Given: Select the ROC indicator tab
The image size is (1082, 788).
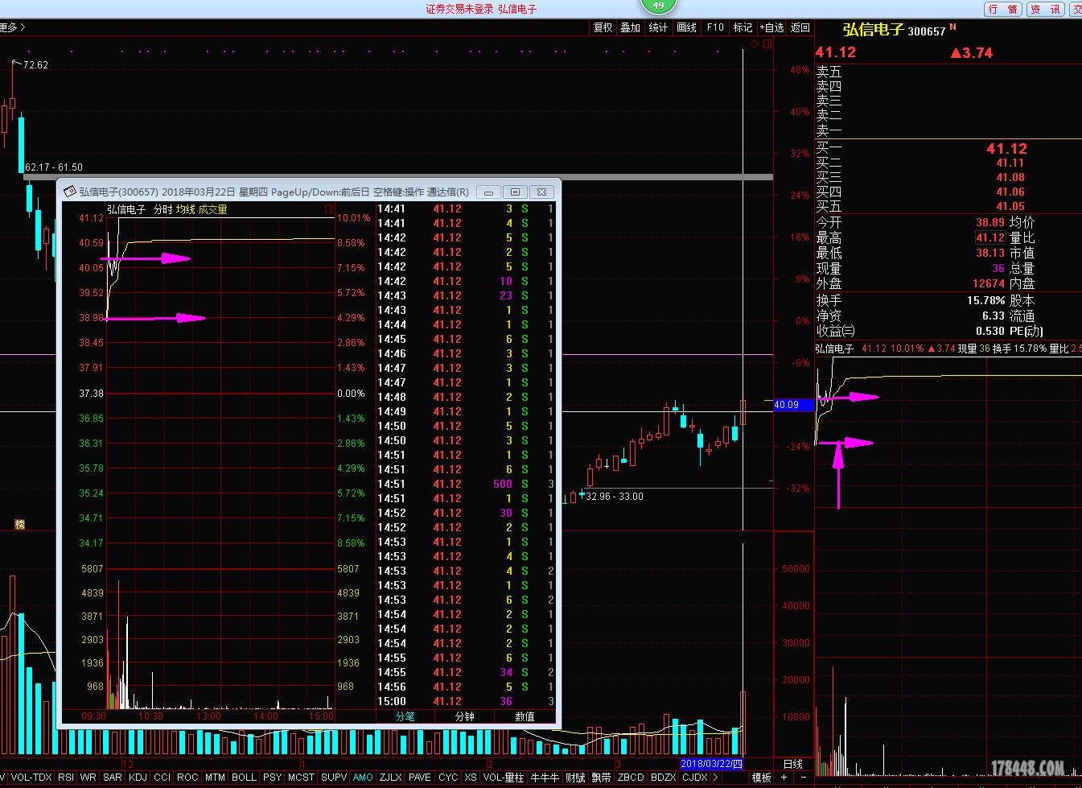Looking at the screenshot, I should [187, 778].
